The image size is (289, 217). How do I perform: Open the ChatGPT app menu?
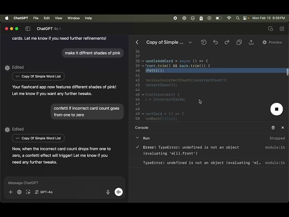pos(21,18)
